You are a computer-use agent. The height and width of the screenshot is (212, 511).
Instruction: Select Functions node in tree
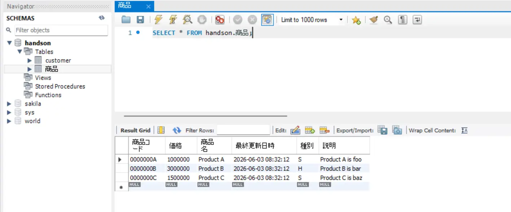48,95
